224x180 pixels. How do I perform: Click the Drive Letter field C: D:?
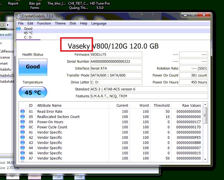click(x=116, y=82)
